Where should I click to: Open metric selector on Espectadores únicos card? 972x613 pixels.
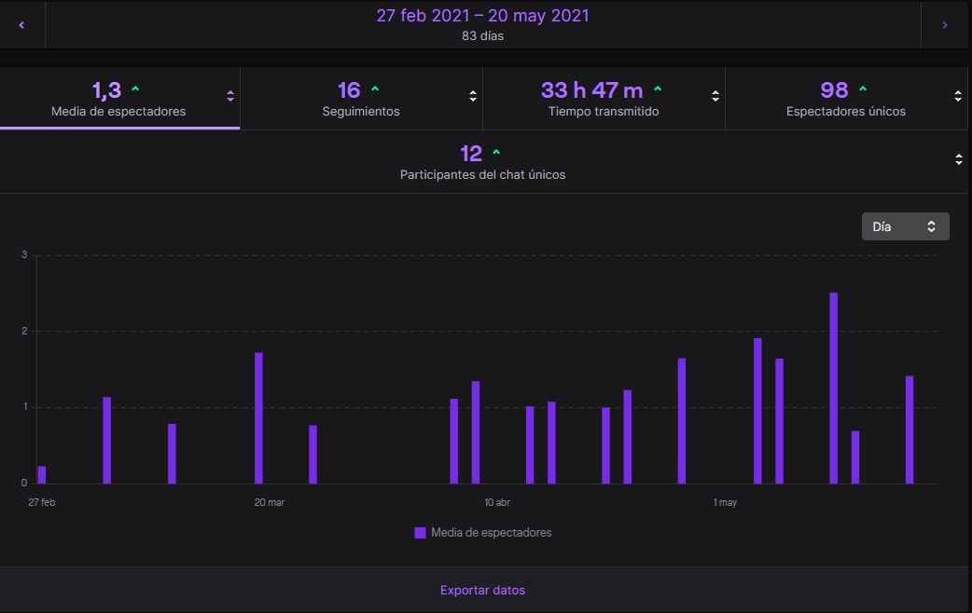958,96
